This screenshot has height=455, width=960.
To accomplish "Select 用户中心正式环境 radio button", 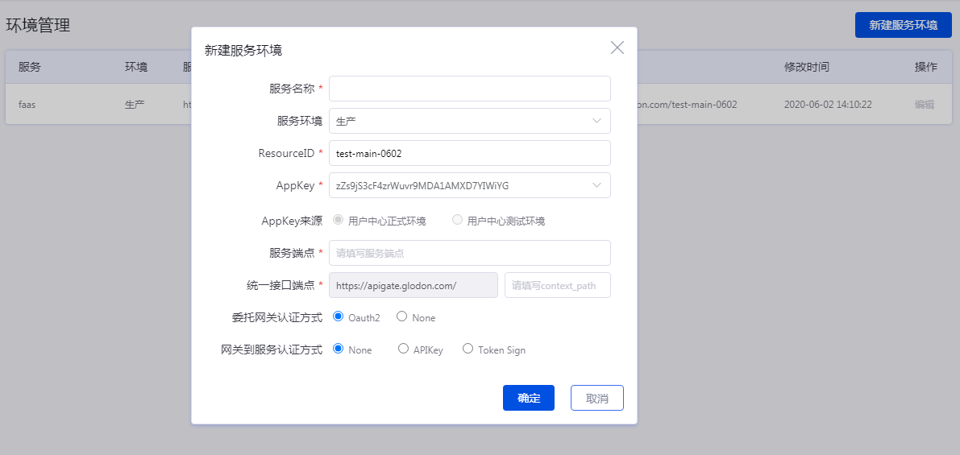I will 339,220.
